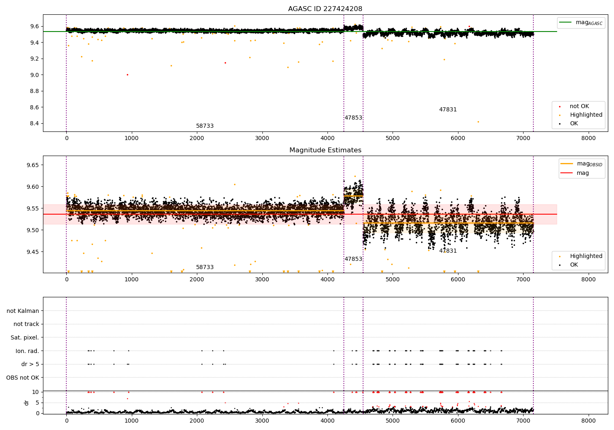Click the 9.45 y-axis tick label
The image size is (614, 430).
pyautogui.click(x=32, y=252)
